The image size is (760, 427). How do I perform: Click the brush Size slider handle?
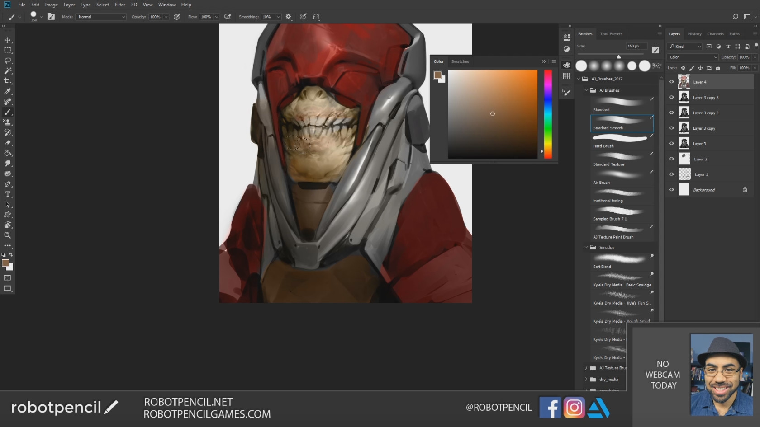coord(618,56)
